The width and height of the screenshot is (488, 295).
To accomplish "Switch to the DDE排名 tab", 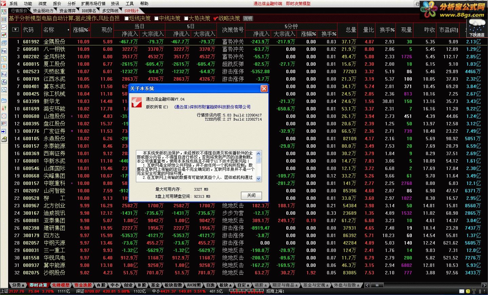I will point(89,11).
